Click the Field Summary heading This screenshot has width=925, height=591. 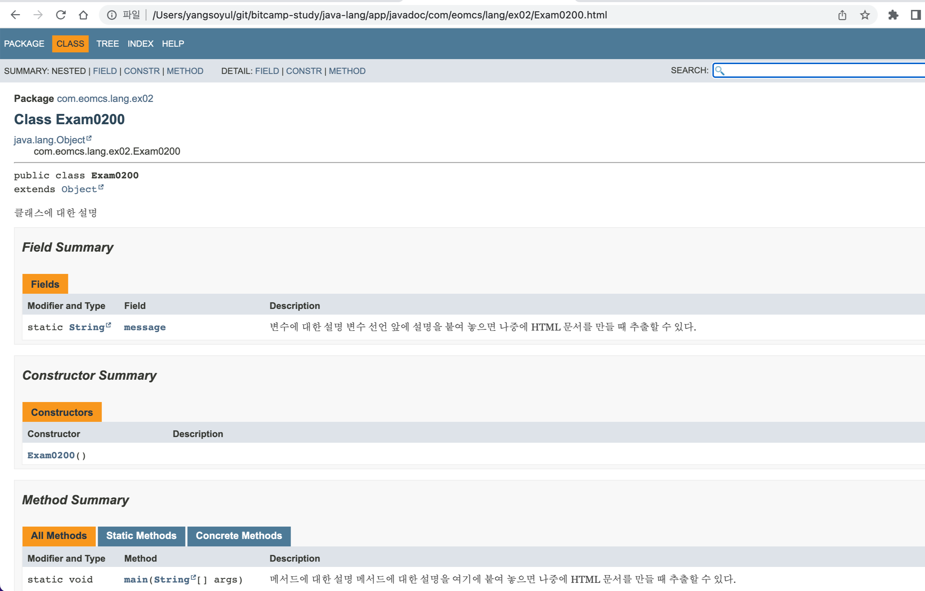pyautogui.click(x=68, y=247)
